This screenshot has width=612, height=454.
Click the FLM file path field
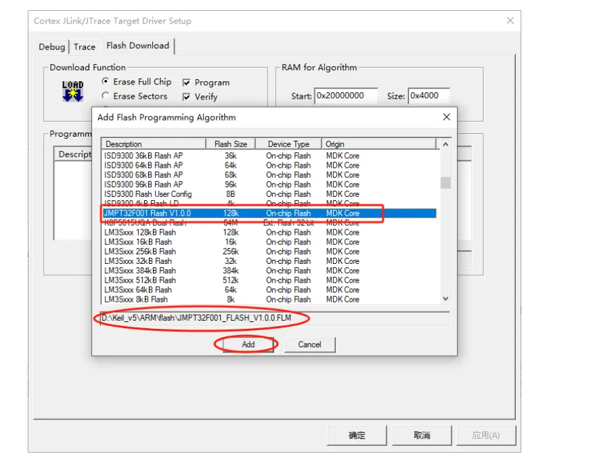coord(275,318)
